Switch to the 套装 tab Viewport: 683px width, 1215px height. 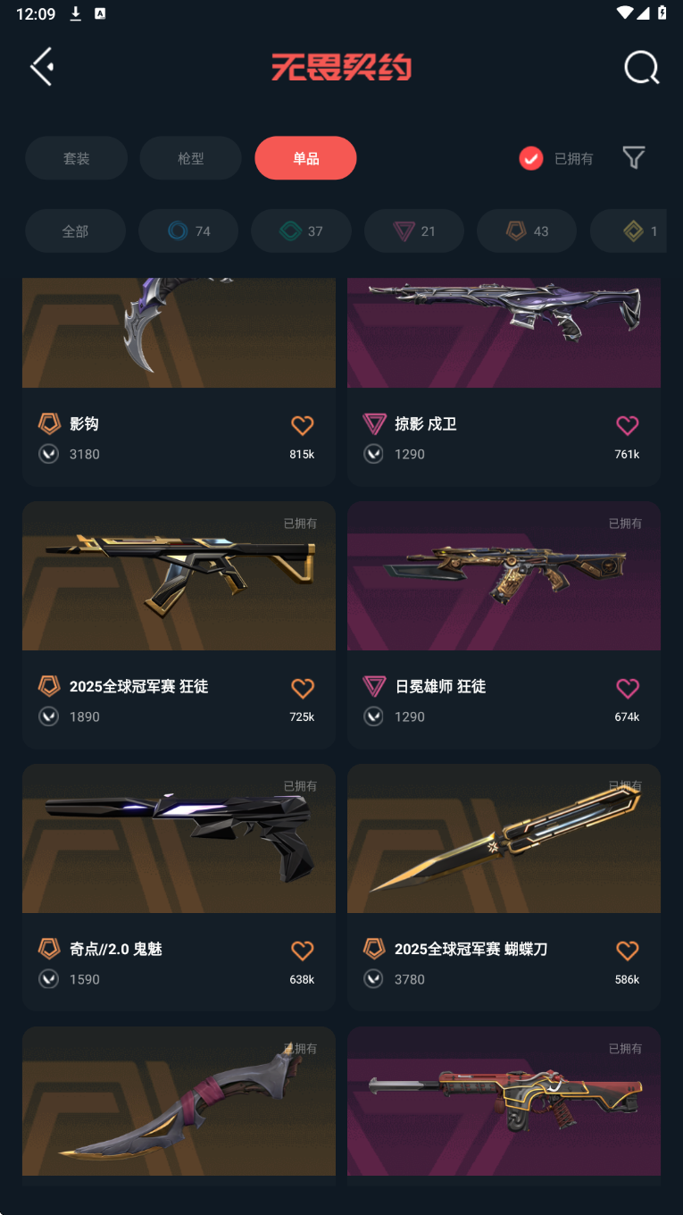(x=76, y=158)
